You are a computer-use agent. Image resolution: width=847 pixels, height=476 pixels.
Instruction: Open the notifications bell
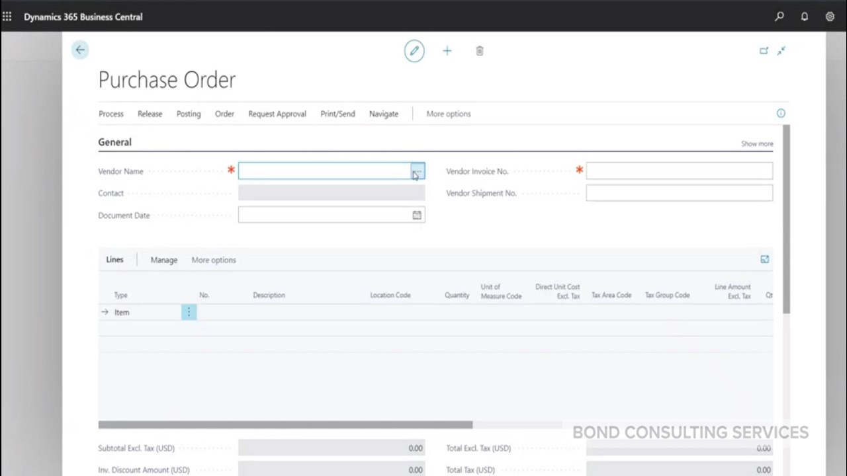[805, 17]
